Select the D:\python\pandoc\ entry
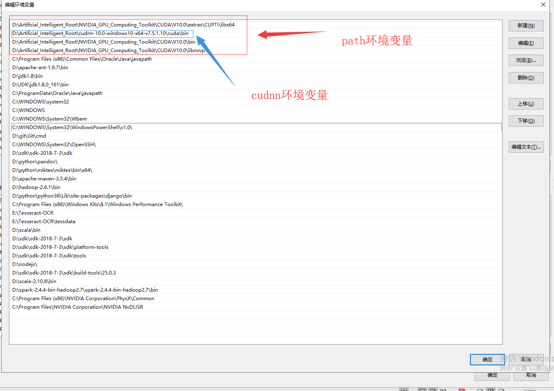The image size is (554, 391). coord(256,162)
